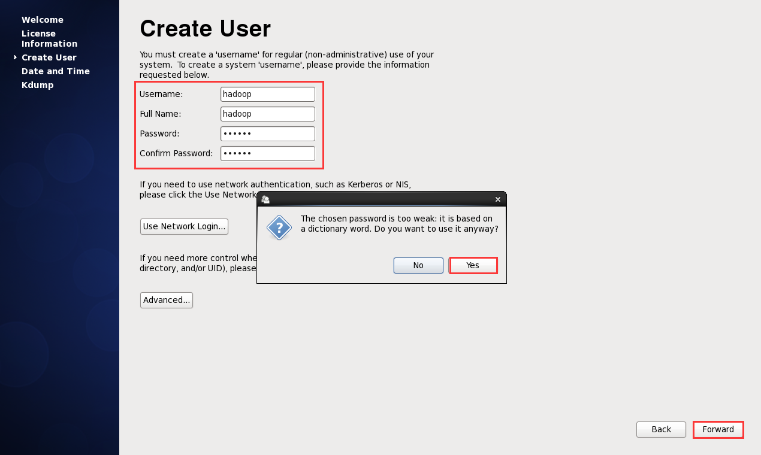Select Date and Time in sidebar
Viewport: 761px width, 455px height.
pos(56,71)
